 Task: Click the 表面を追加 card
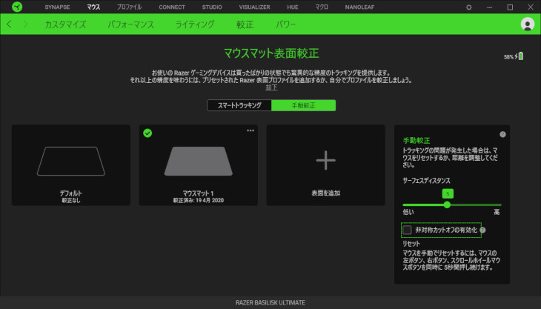(x=325, y=165)
